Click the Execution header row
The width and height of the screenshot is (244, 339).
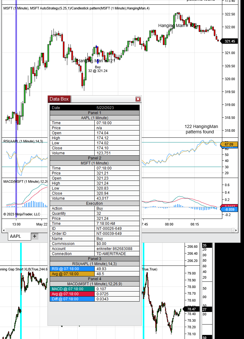(95, 203)
